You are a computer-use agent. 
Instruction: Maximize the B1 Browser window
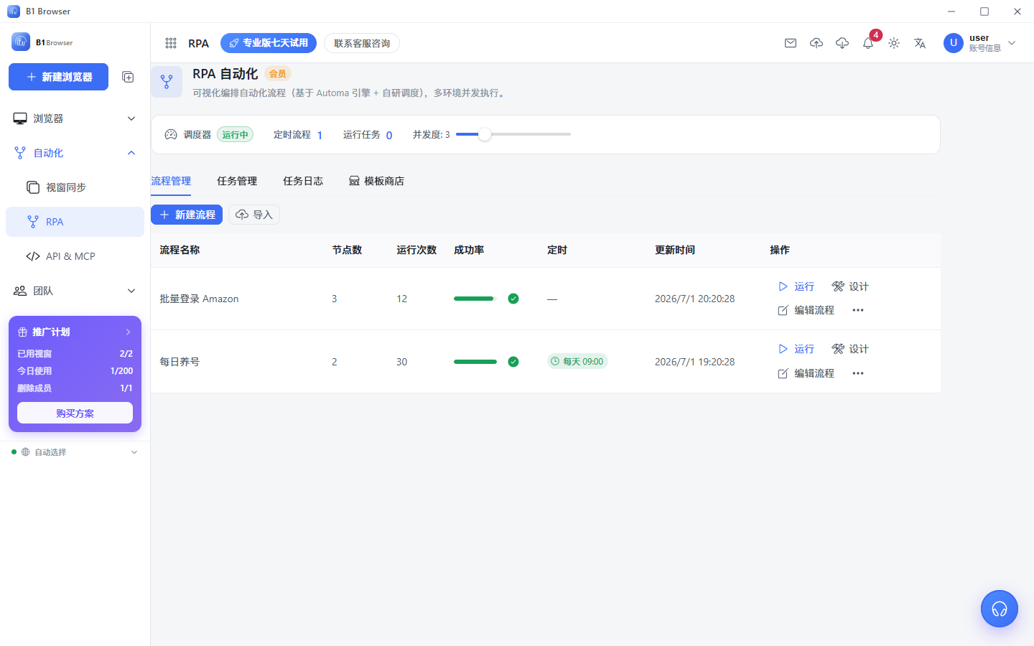click(984, 11)
